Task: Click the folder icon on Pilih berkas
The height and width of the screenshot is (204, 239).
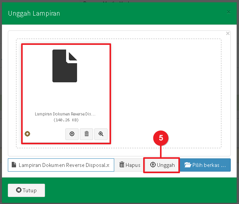Action: click(188, 165)
